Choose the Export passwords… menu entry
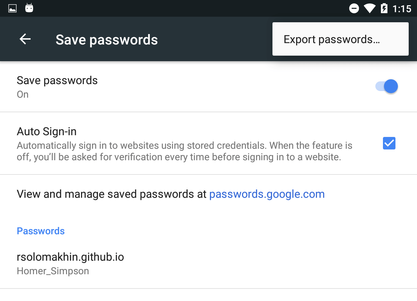Screen dimensions: 417x301 pyautogui.click(x=332, y=39)
